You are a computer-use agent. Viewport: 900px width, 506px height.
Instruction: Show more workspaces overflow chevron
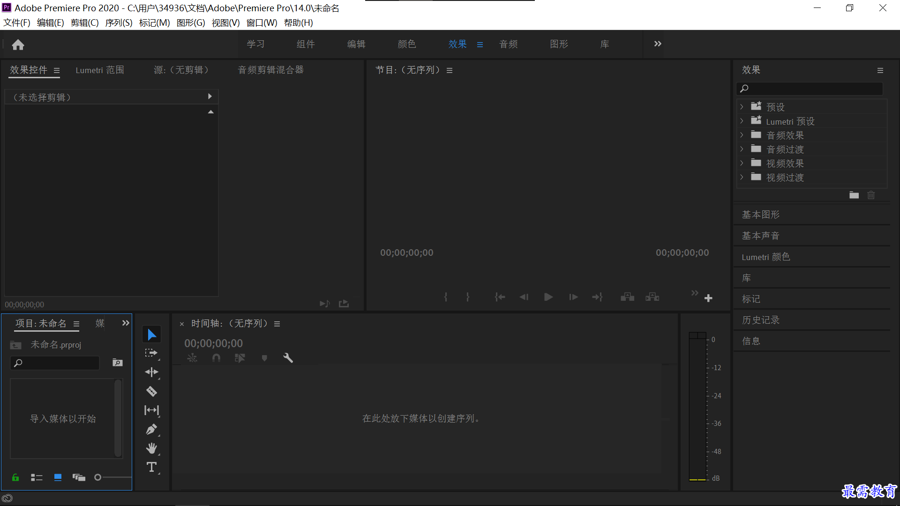click(x=658, y=44)
